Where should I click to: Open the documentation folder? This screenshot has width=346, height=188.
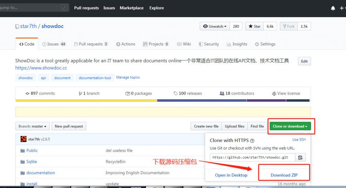[x=41, y=173]
